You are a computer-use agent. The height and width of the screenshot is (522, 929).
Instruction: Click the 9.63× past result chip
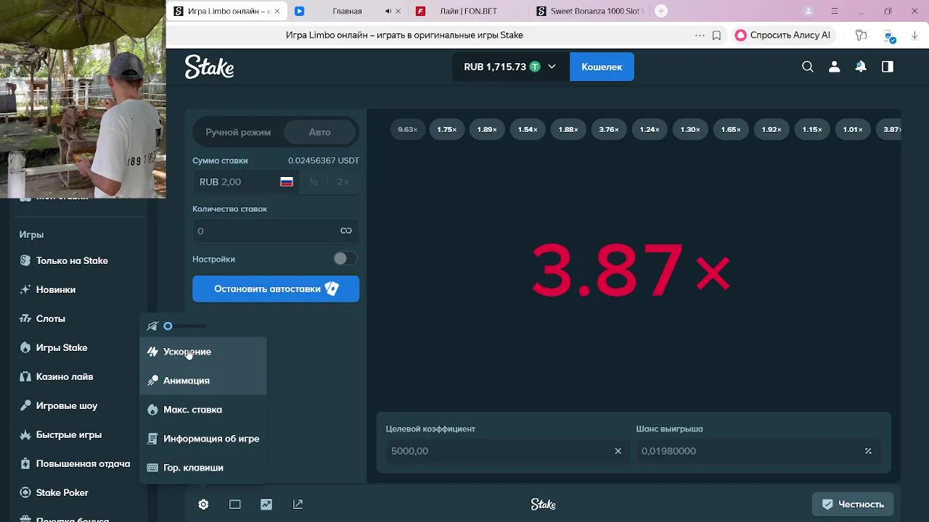(407, 129)
